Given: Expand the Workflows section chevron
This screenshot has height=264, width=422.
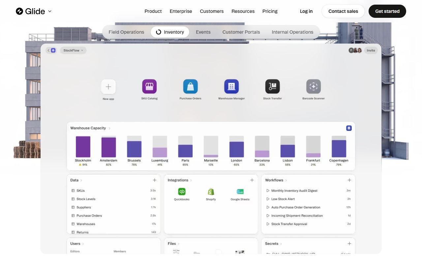Looking at the screenshot, I should 286,181.
